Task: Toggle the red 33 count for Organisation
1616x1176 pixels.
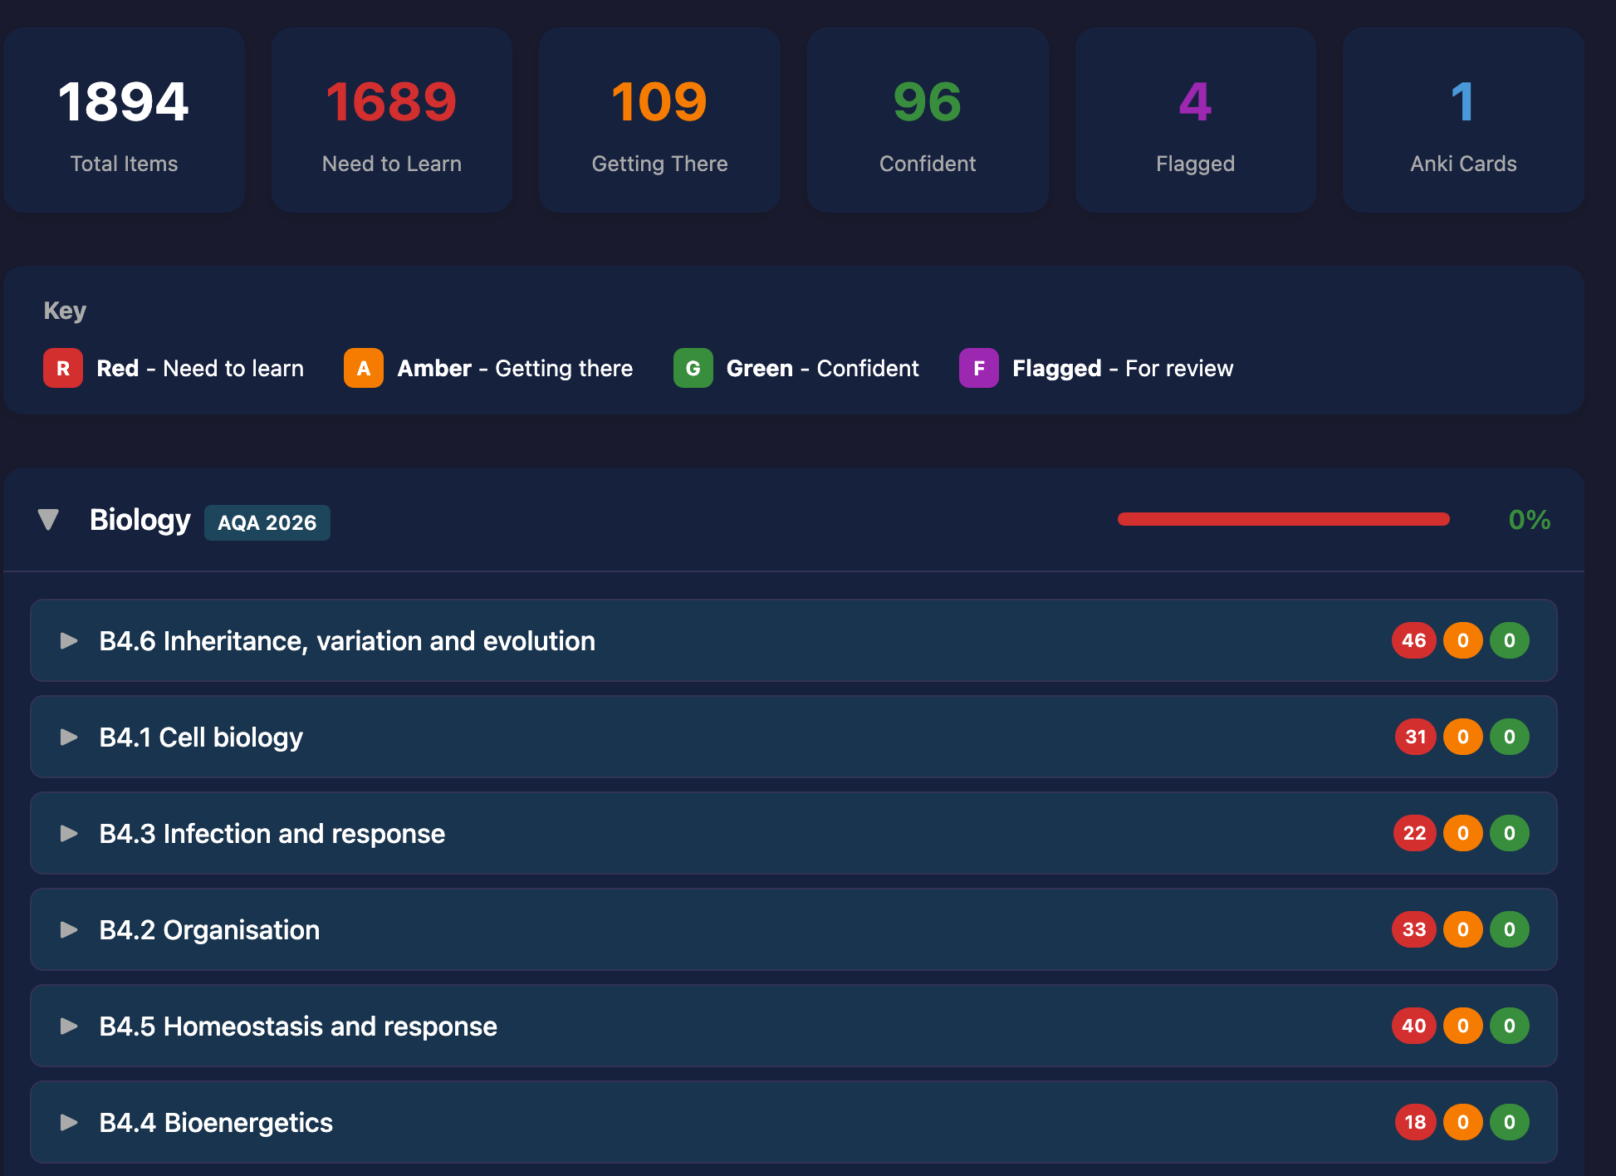Action: click(1414, 929)
